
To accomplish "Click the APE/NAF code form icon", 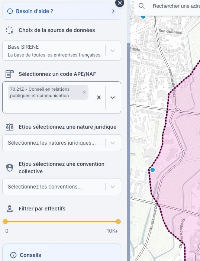I will 10,74.
